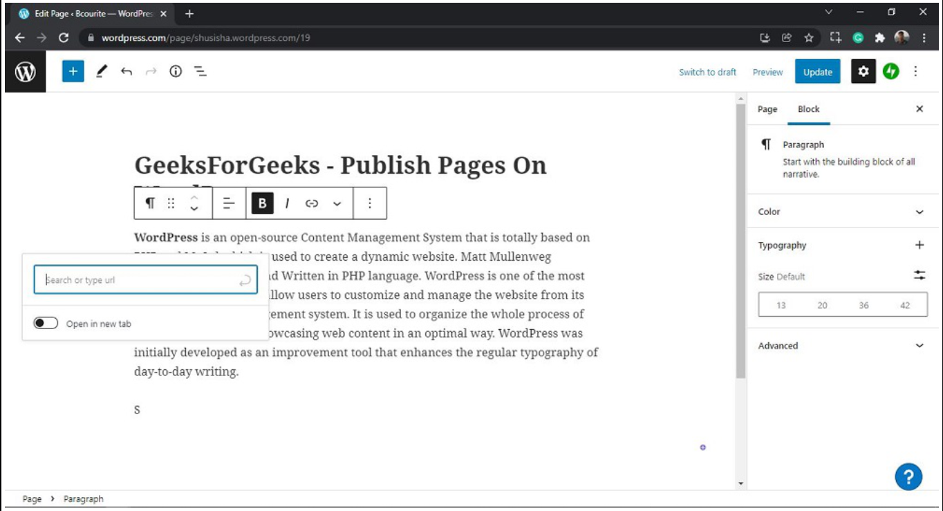Open more rich text controls dropdown
The width and height of the screenshot is (943, 511).
click(x=337, y=203)
